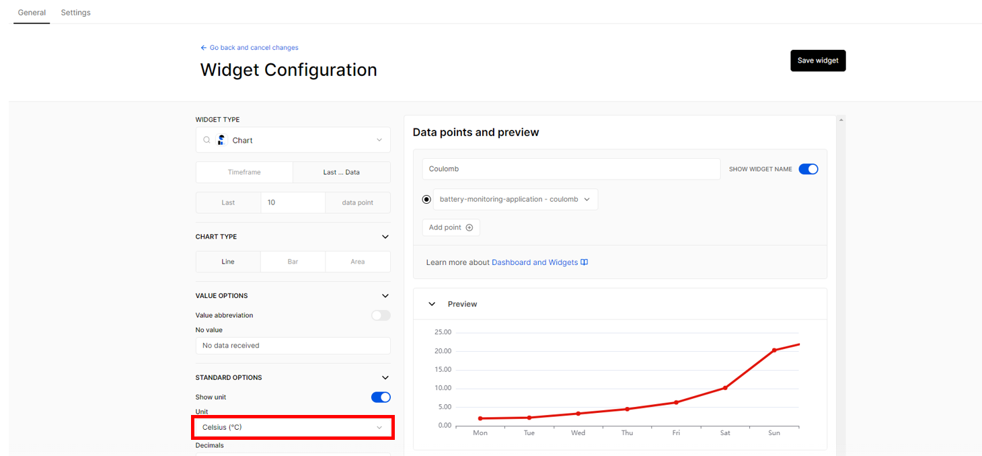Collapse the Chart Type section
982x456 pixels.
[385, 237]
